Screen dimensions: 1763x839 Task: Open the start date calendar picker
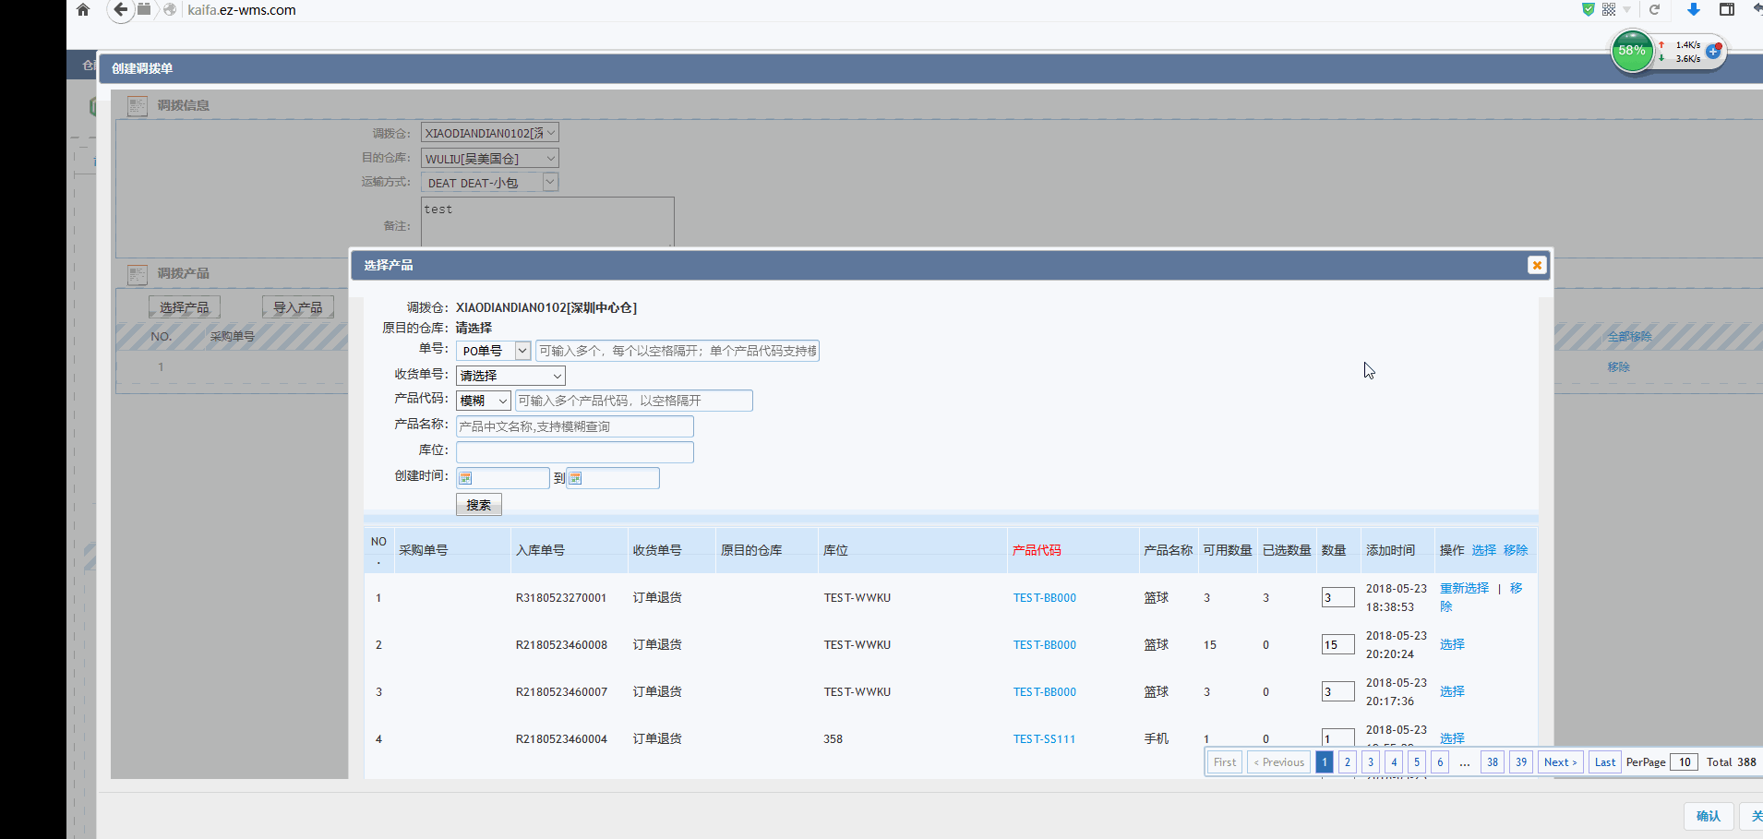point(465,478)
